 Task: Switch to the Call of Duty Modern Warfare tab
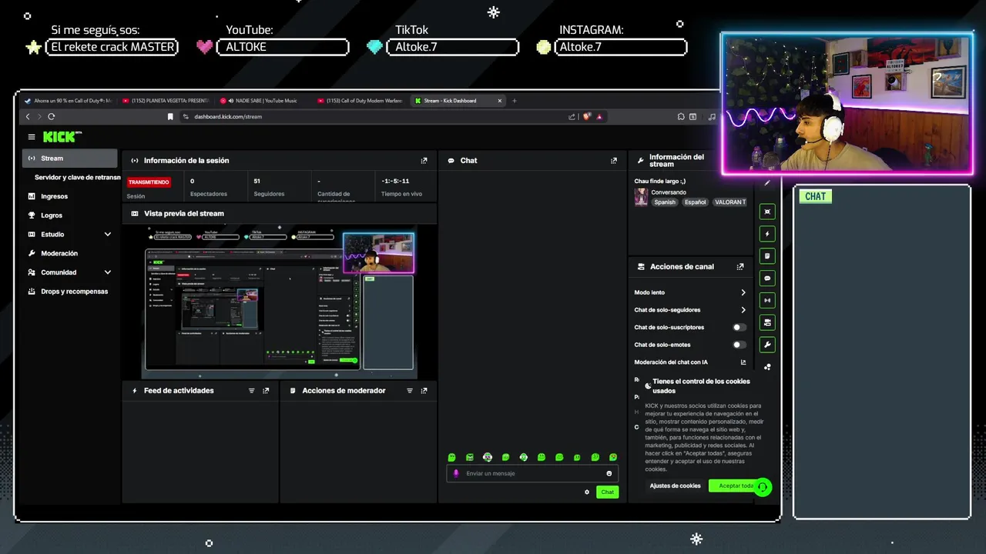pyautogui.click(x=358, y=101)
